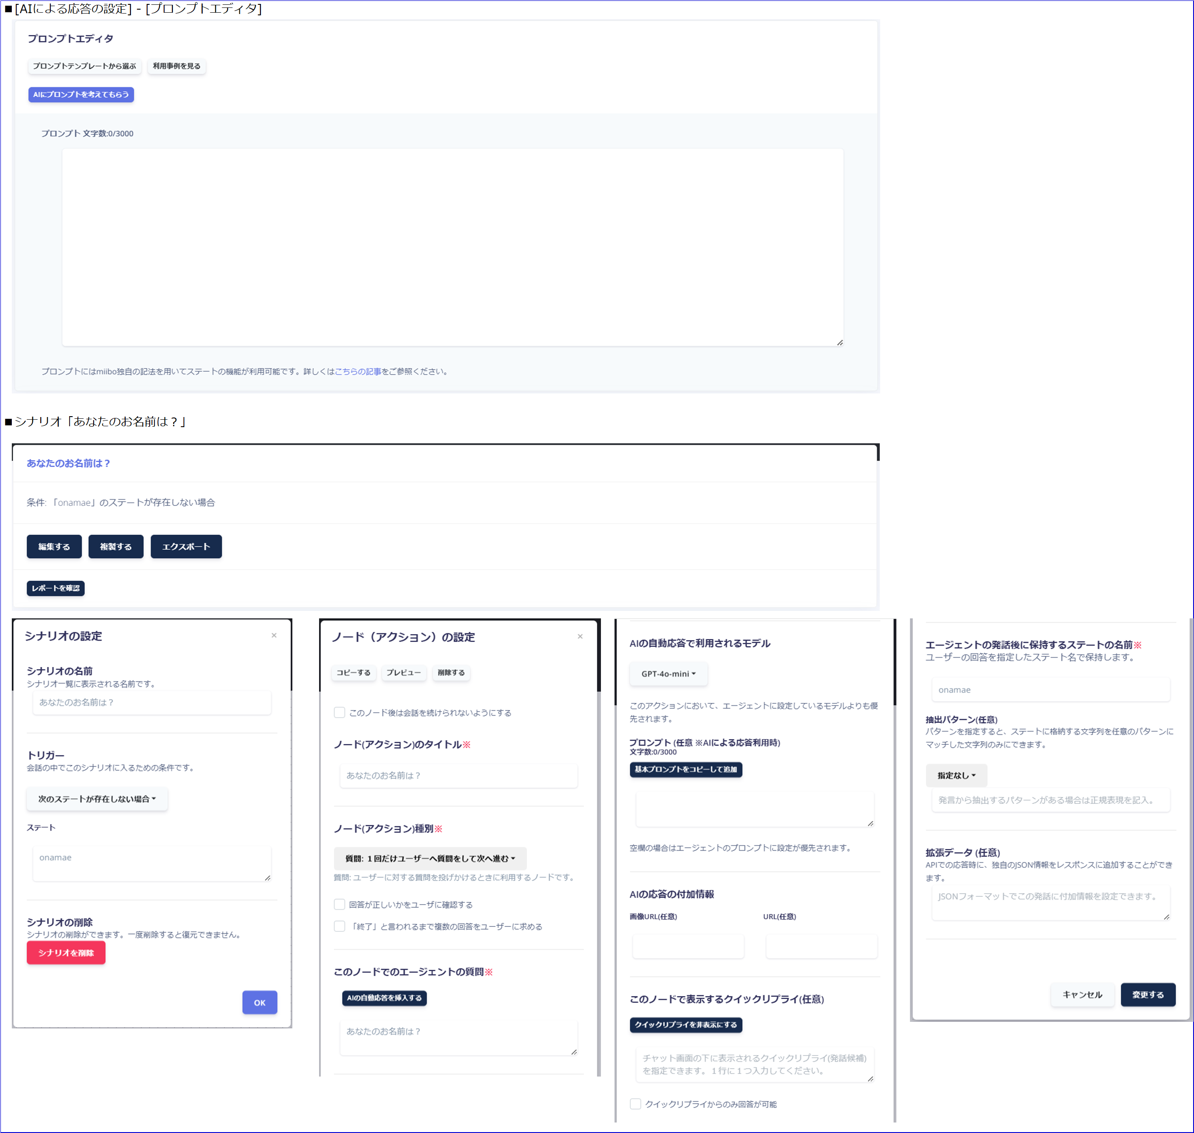Image resolution: width=1194 pixels, height=1133 pixels.
Task: Click the 画像URL(任意) input field
Action: [688, 946]
